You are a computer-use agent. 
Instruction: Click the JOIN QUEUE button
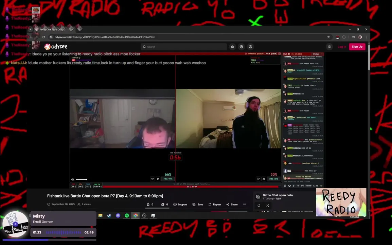coord(271,54)
